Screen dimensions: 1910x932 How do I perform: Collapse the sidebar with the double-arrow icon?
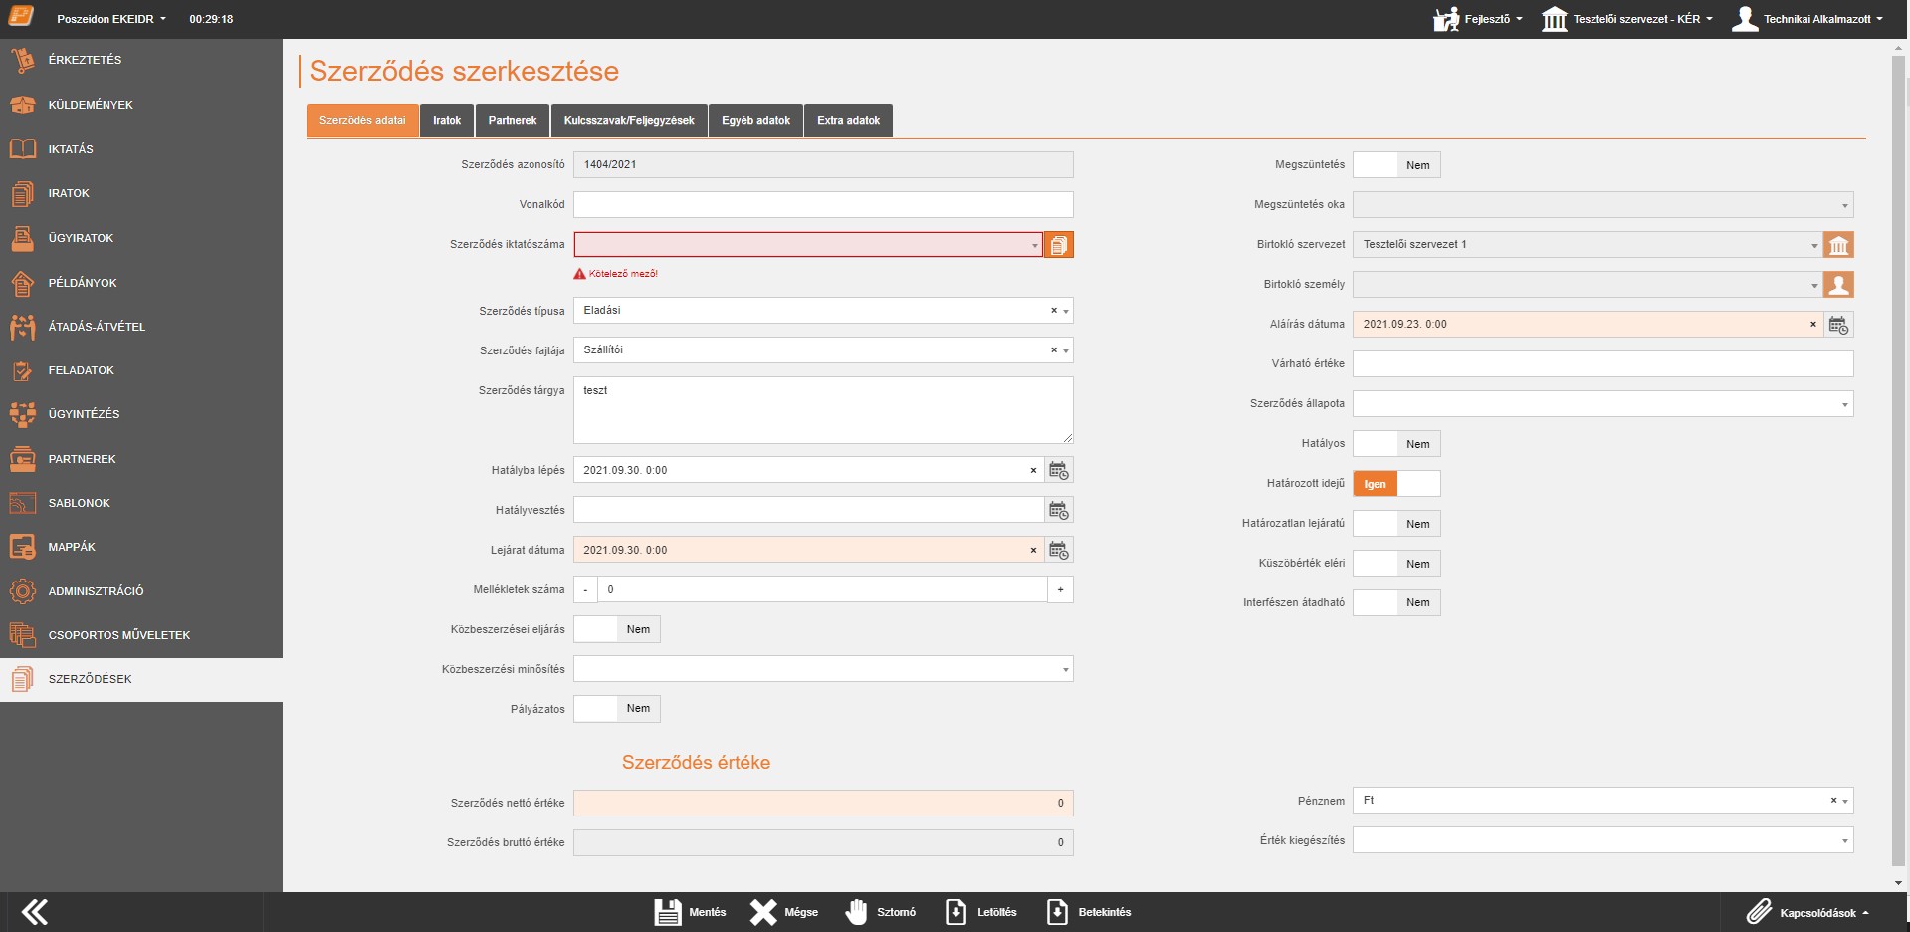point(35,912)
